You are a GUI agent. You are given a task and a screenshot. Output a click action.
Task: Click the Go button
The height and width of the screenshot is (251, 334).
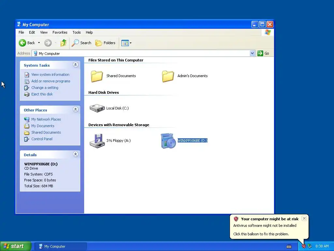263,53
